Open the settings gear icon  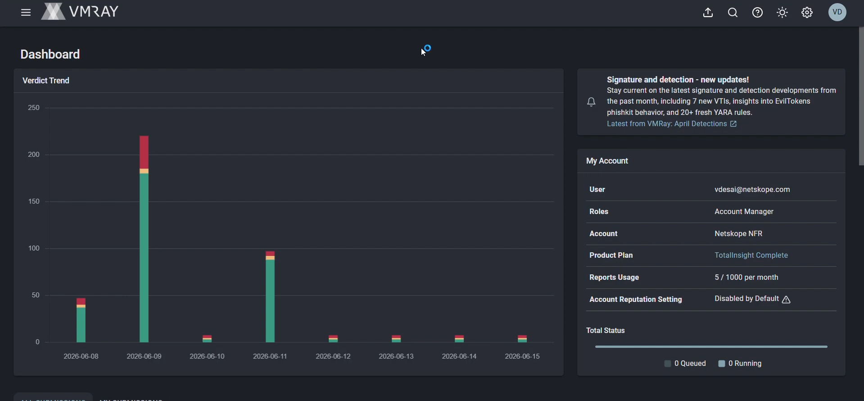807,13
